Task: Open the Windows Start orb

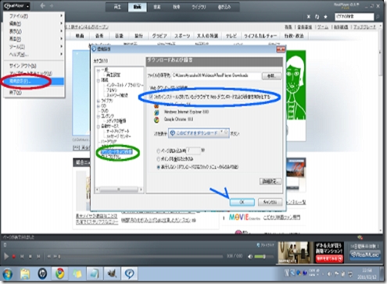Action: [x=7, y=274]
